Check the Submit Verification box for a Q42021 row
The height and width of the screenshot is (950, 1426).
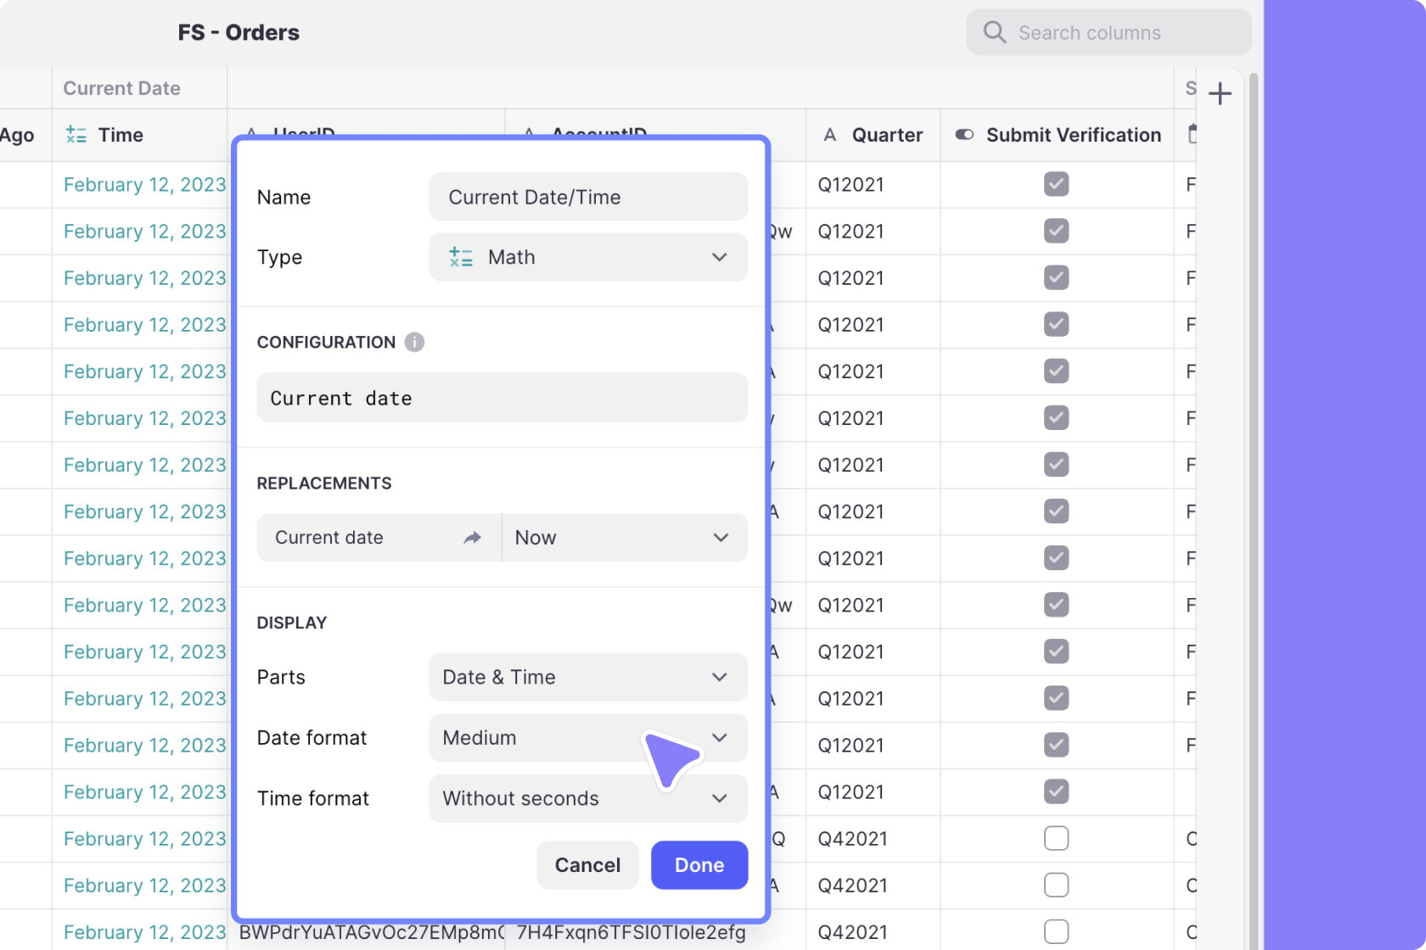1056,838
